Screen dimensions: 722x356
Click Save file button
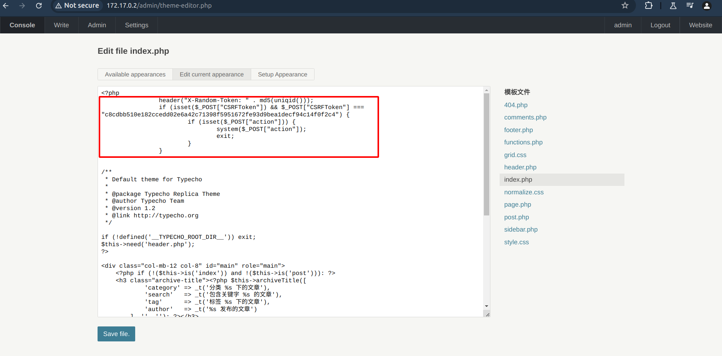[116, 334]
